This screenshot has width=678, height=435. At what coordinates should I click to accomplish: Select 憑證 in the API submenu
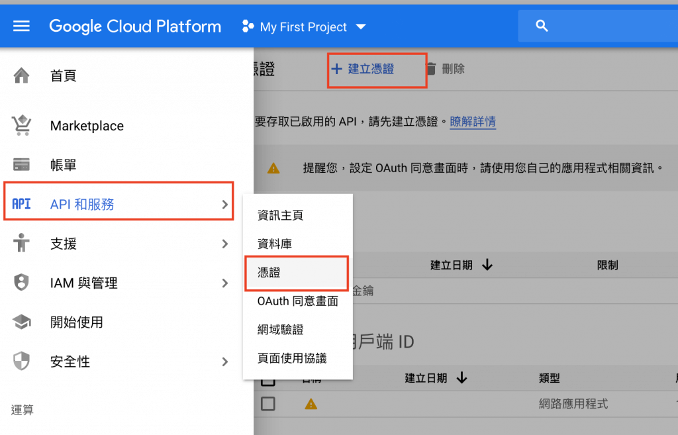point(297,273)
